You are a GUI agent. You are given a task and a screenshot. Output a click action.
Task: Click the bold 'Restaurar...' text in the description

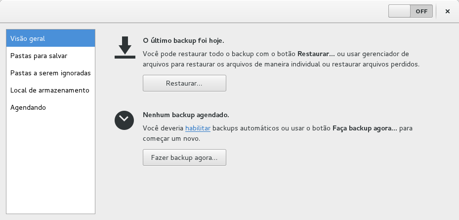pos(316,53)
